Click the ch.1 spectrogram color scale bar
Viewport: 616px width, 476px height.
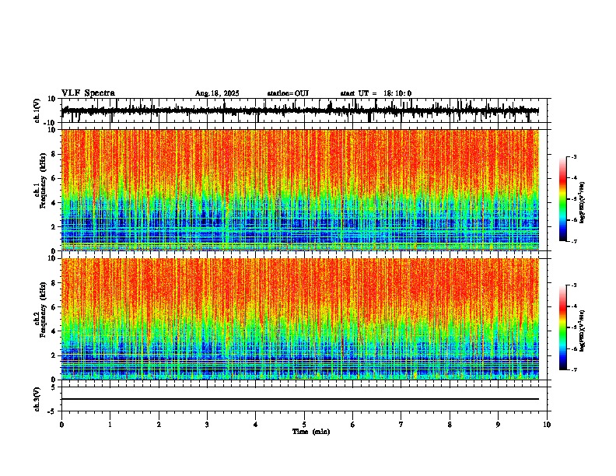click(562, 199)
